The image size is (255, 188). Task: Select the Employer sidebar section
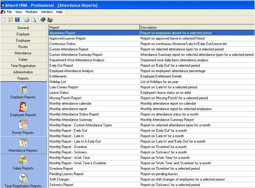pos(24,34)
